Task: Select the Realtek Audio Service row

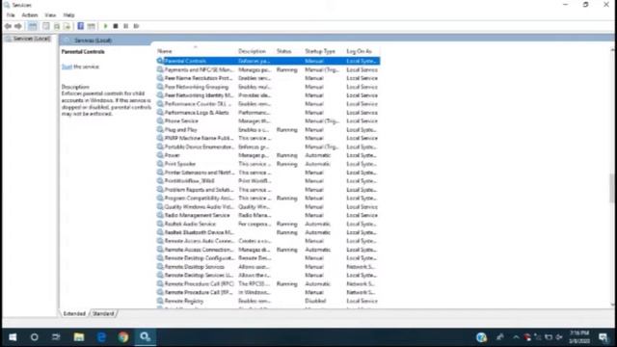Action: click(268, 224)
